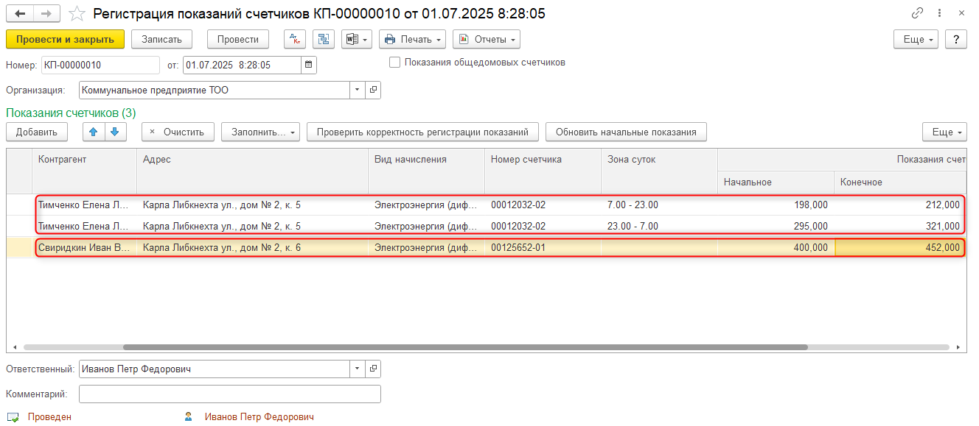Open the Ответственный record form
The height and width of the screenshot is (426, 979).
point(373,369)
